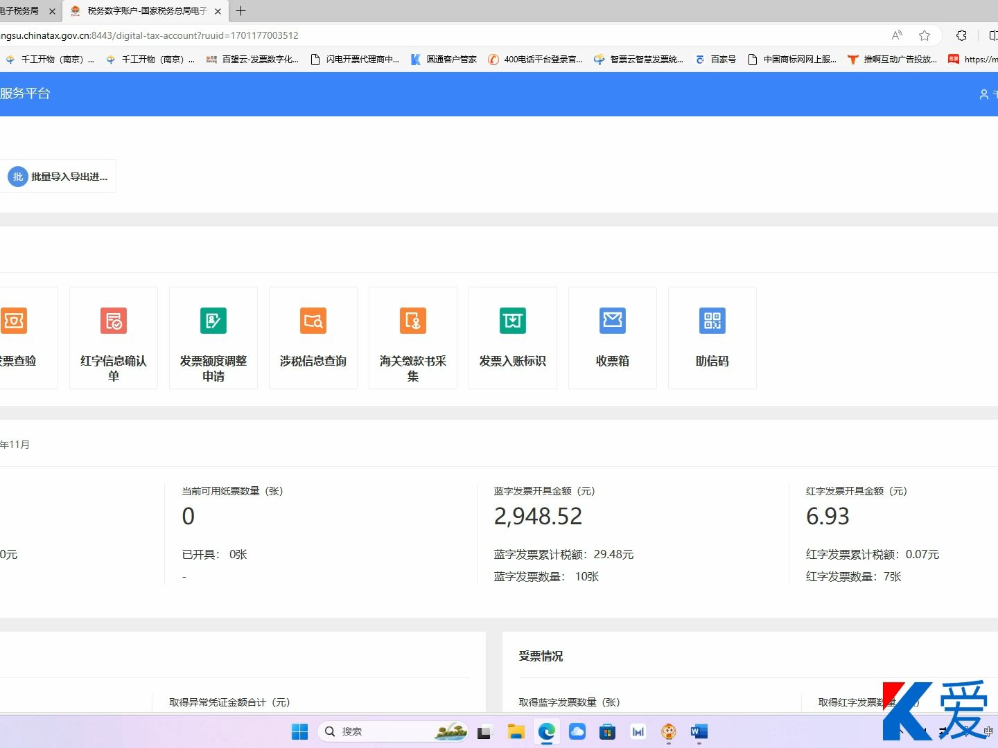
Task: Click 红字信息确认单 label text
Action: tap(114, 368)
